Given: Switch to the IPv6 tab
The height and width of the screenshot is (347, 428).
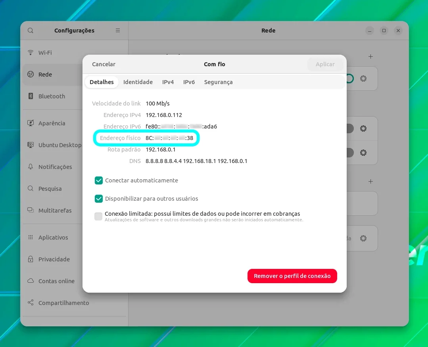Looking at the screenshot, I should point(189,82).
